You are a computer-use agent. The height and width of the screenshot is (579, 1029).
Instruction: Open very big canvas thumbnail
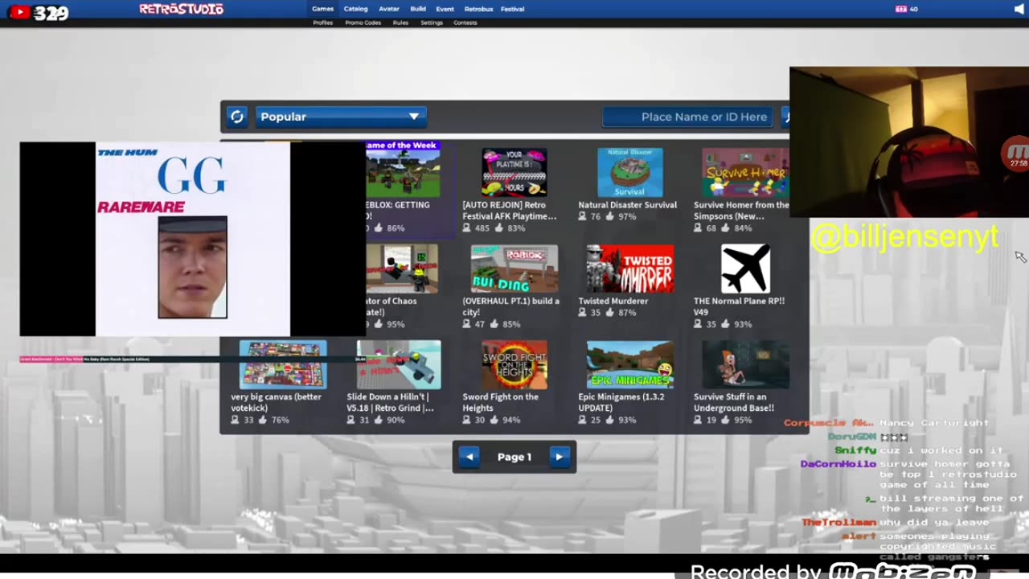[x=283, y=364]
